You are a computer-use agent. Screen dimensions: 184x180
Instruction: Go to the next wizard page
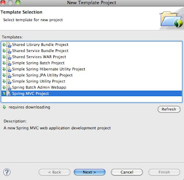pyautogui.click(x=90, y=172)
